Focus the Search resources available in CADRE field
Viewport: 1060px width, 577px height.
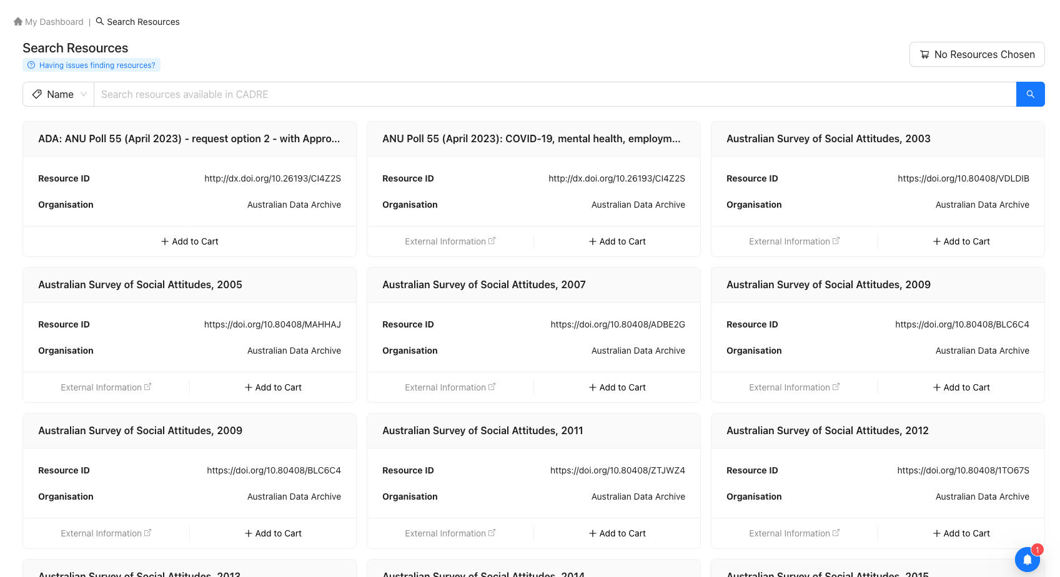tap(555, 94)
